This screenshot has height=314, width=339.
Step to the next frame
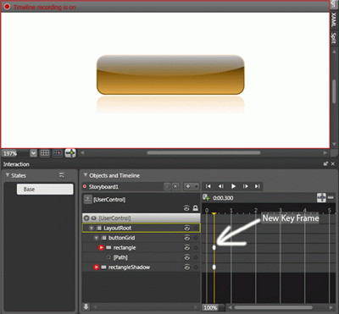[x=246, y=186]
